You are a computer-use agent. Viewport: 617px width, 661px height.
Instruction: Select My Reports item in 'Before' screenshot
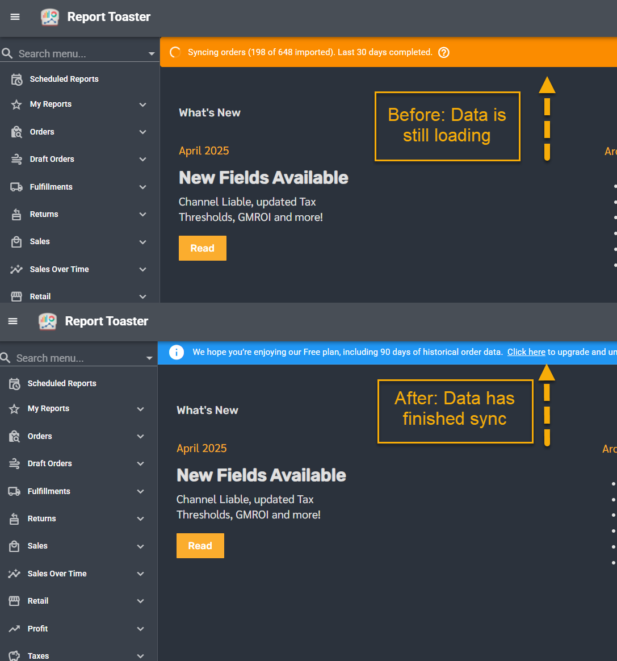point(51,104)
